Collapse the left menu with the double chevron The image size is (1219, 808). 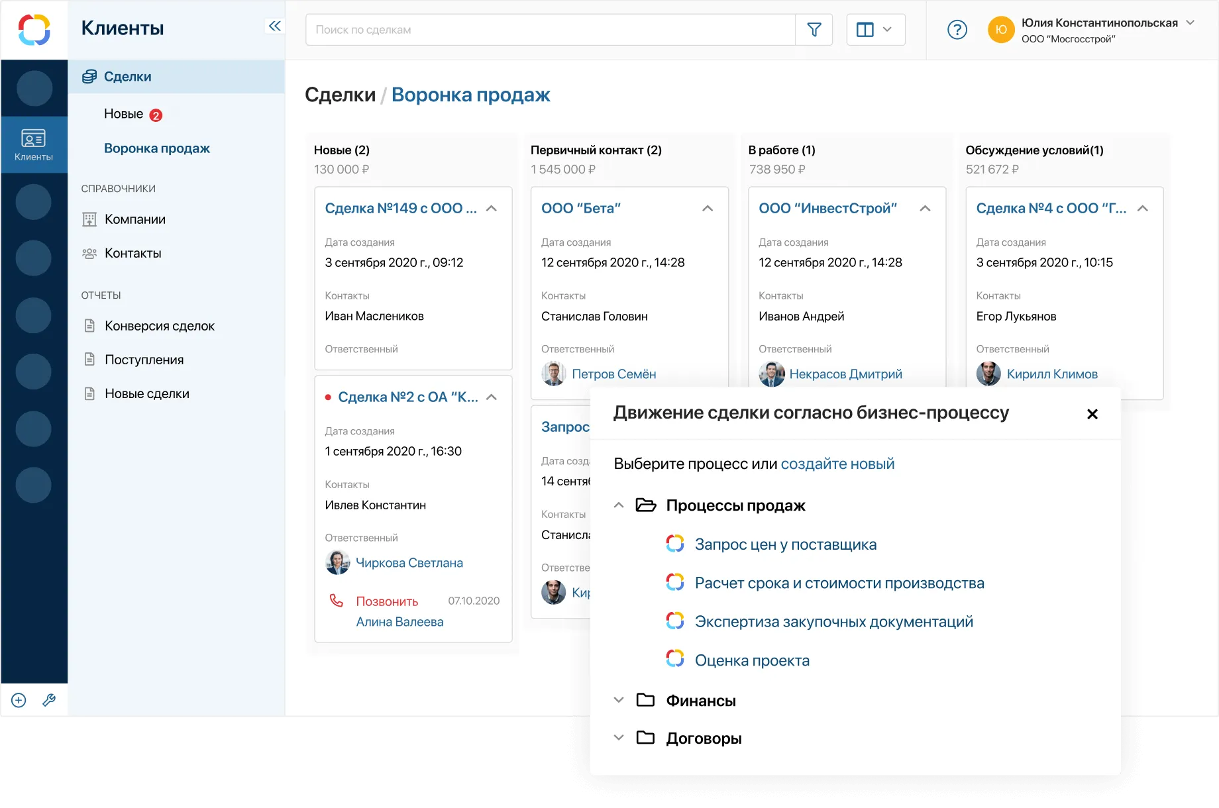[x=274, y=25]
